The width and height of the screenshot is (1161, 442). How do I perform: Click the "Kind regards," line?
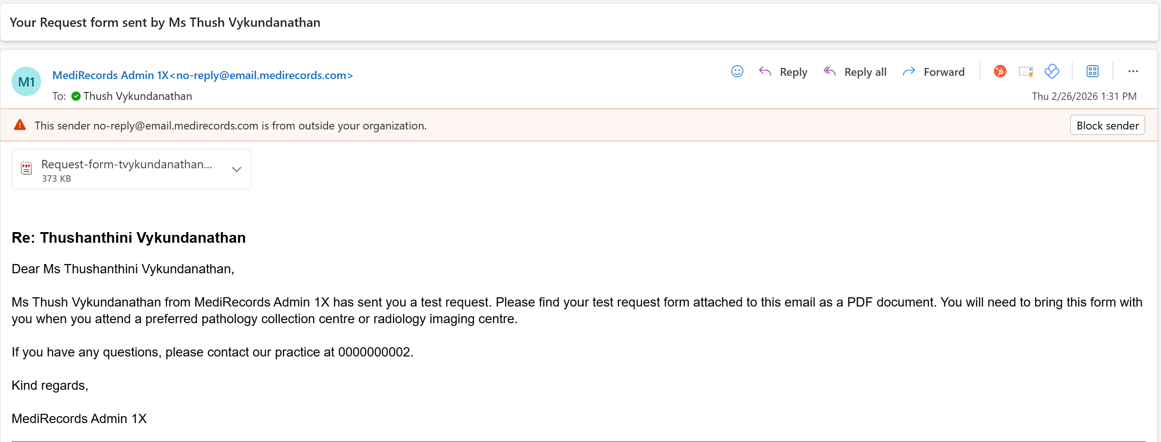click(x=50, y=386)
